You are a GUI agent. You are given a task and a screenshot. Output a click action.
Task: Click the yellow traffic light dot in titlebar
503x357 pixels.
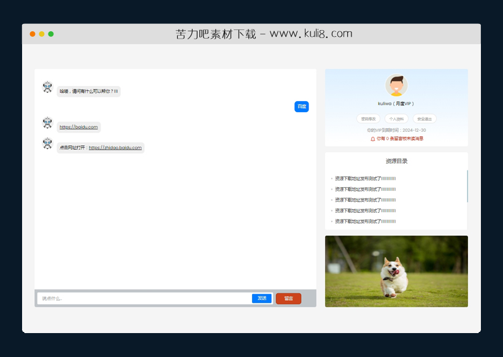pos(41,34)
